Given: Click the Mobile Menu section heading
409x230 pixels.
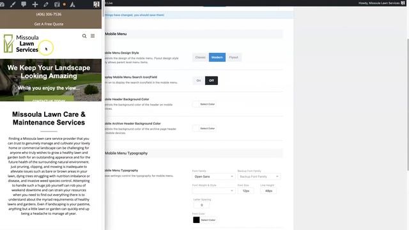Looking at the screenshot, I should point(116,34).
